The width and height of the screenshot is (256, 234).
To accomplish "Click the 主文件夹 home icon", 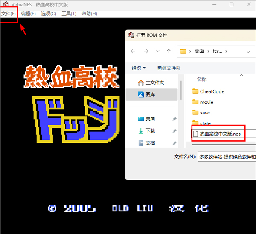I will point(141,83).
